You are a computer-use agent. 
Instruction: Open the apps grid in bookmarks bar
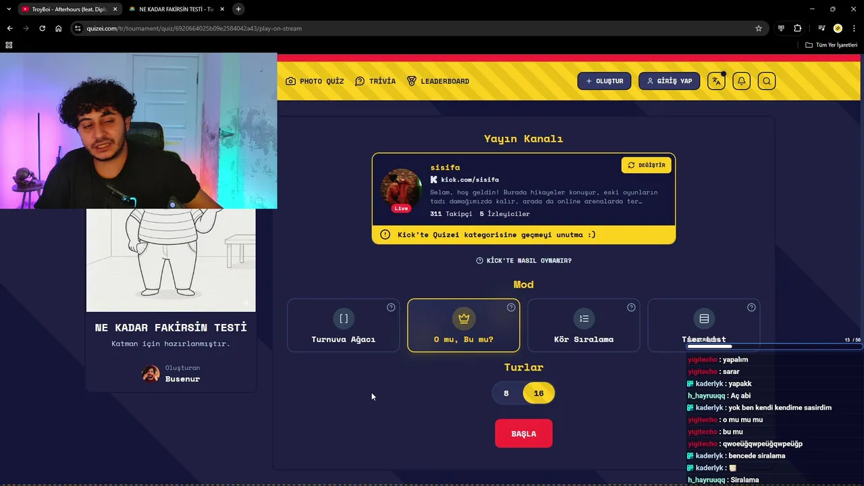tap(9, 45)
